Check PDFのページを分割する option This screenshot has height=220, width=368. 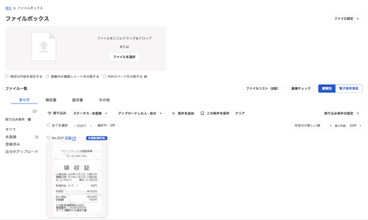(105, 76)
